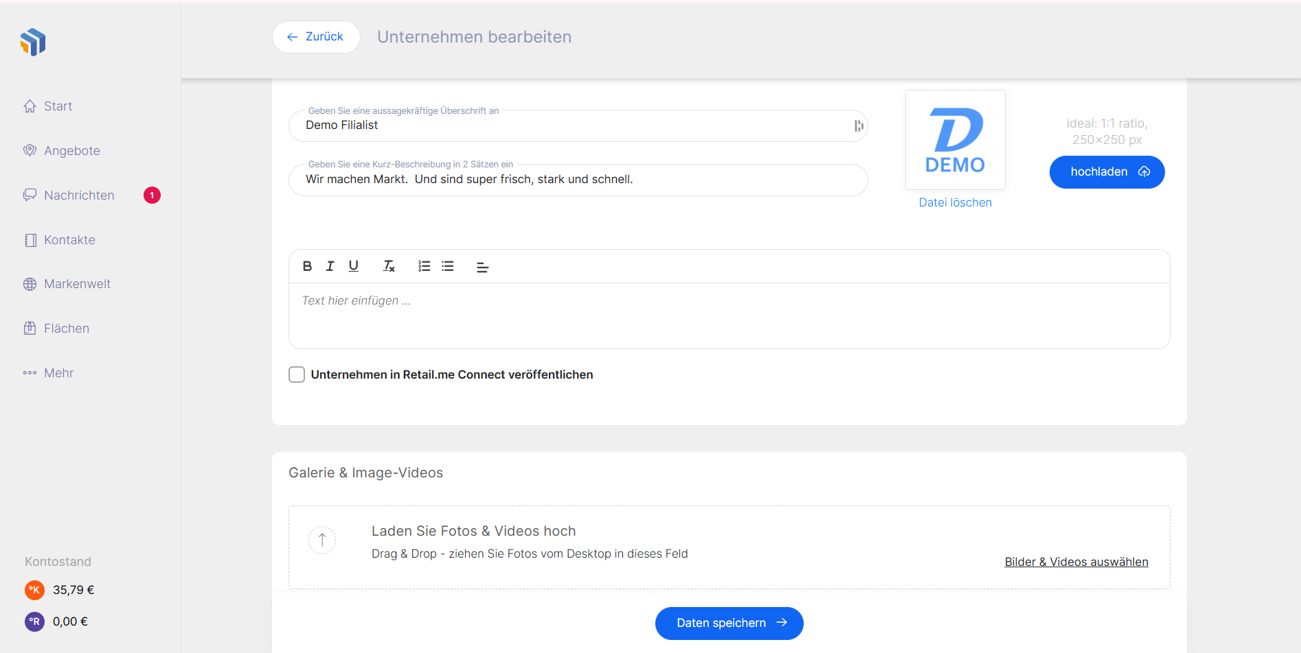Navigate to Markenwelt section

coord(77,284)
